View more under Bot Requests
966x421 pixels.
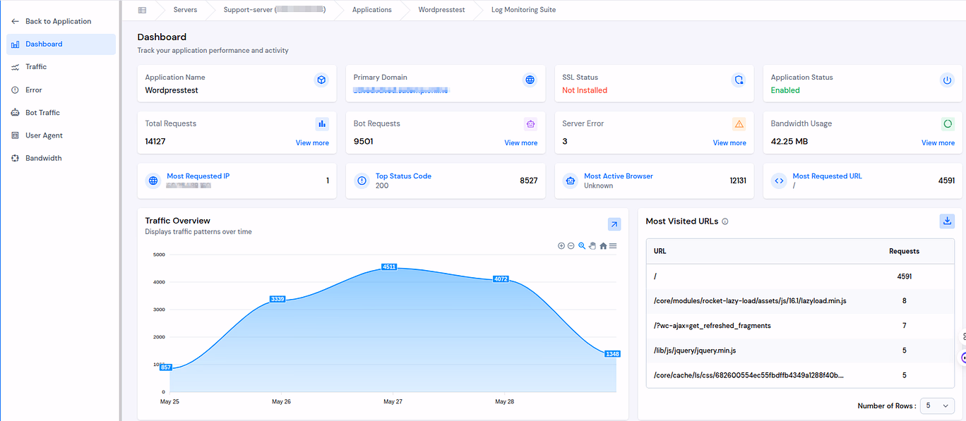tap(521, 143)
